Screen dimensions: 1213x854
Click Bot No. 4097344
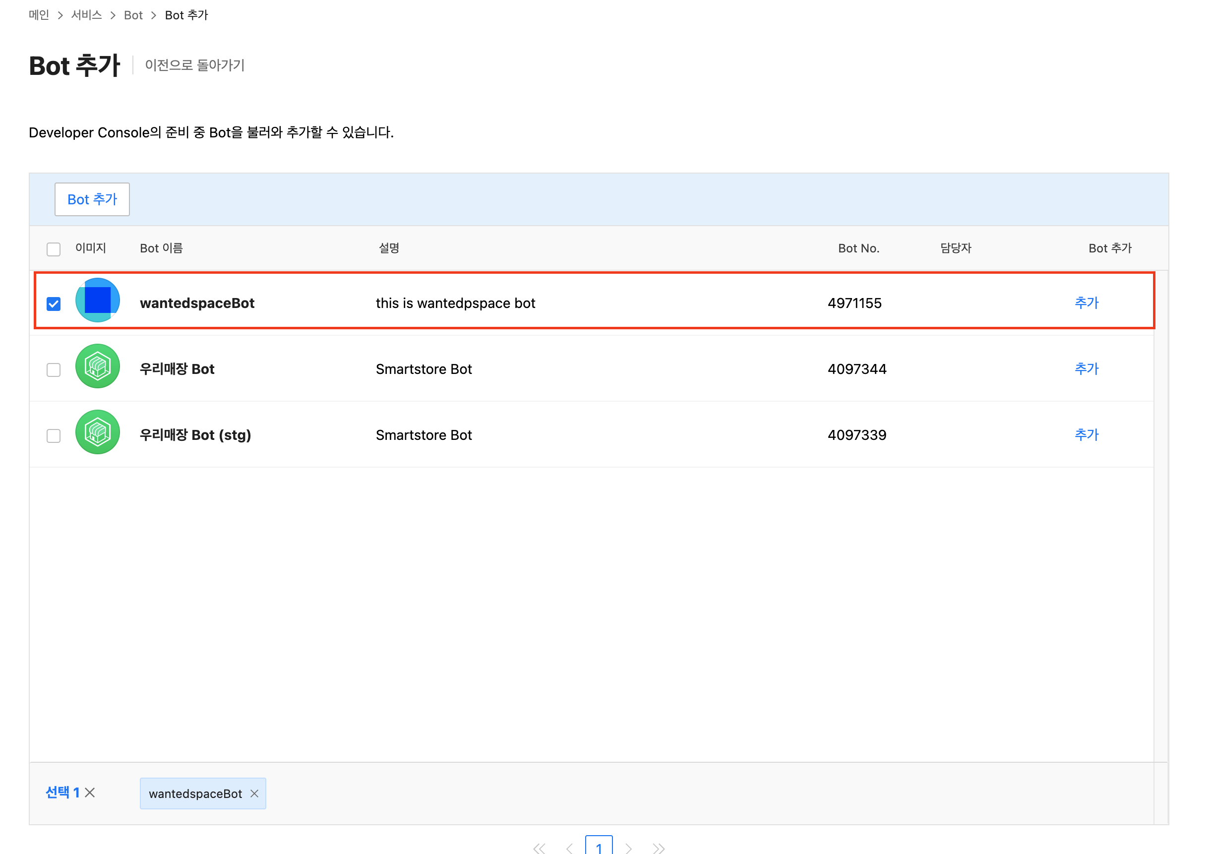pyautogui.click(x=857, y=369)
